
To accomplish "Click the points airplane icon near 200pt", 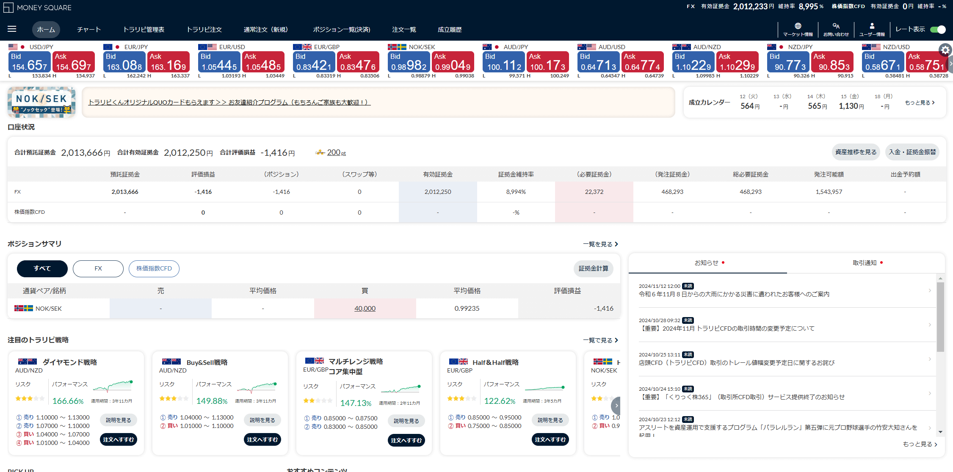I will 320,152.
